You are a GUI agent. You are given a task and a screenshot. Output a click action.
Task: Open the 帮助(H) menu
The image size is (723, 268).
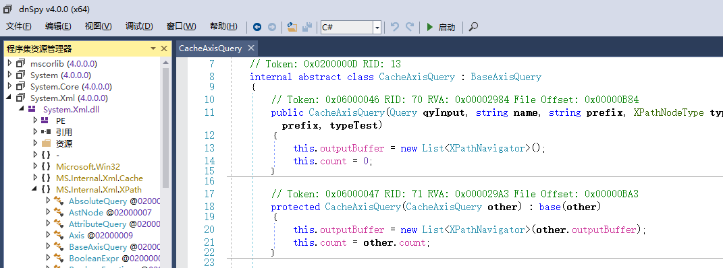pyautogui.click(x=223, y=27)
